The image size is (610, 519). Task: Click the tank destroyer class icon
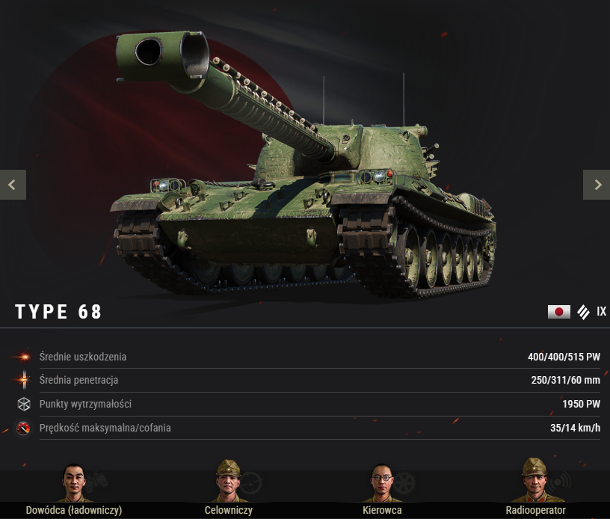[583, 312]
